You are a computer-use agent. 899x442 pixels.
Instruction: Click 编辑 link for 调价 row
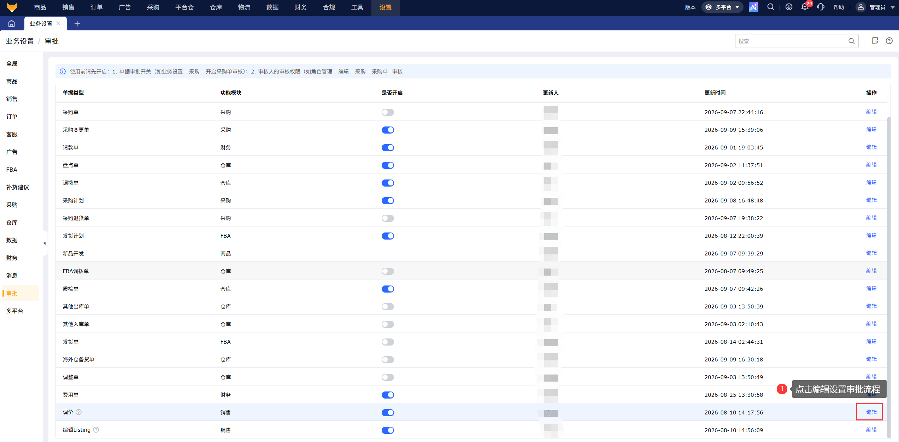point(871,412)
